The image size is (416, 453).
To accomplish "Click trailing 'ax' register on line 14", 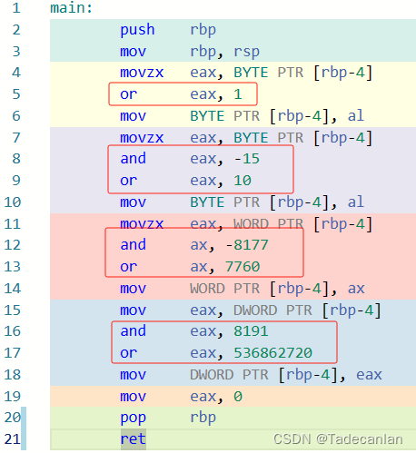I will pyautogui.click(x=356, y=289).
